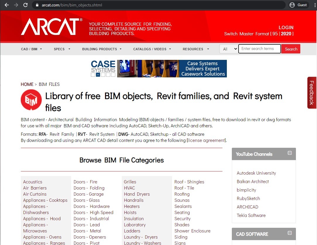Go back to the previous page
The height and width of the screenshot is (245, 317).
6,5
